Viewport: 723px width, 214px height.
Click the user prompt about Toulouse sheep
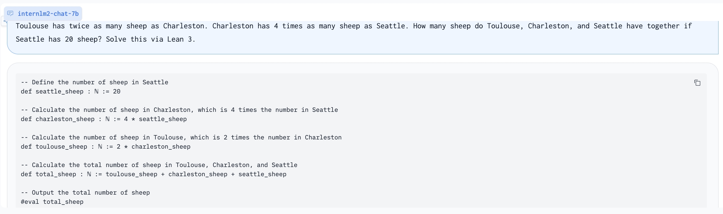tap(354, 26)
